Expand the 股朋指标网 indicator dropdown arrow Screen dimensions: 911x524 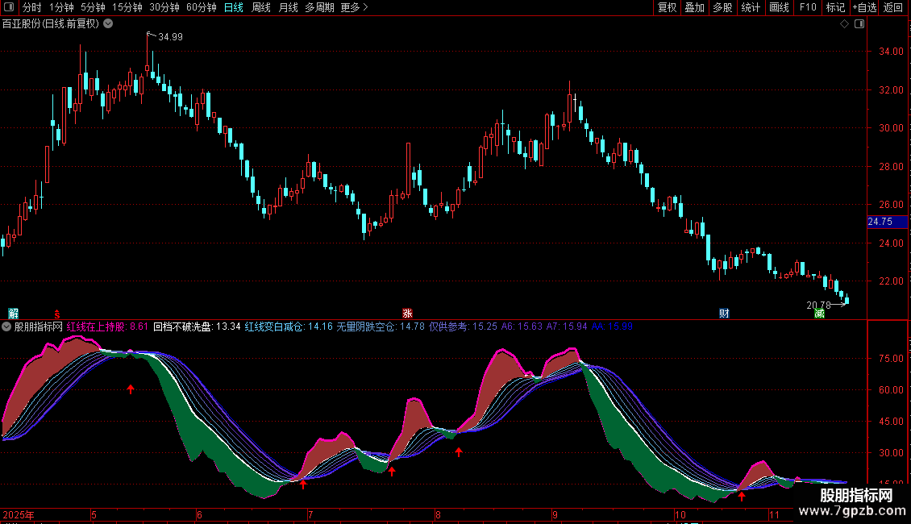[7, 326]
